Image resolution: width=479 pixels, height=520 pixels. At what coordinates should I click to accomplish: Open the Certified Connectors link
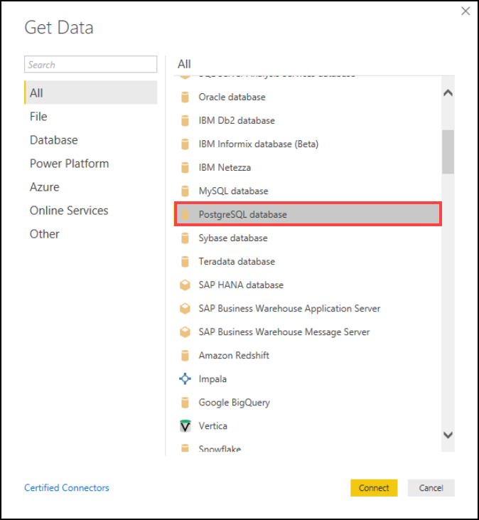(x=67, y=488)
